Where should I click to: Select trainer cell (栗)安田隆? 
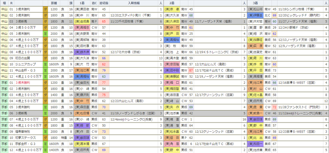tap(172, 64)
